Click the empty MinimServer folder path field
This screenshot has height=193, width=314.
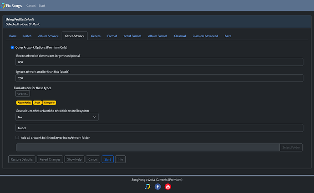(x=148, y=147)
